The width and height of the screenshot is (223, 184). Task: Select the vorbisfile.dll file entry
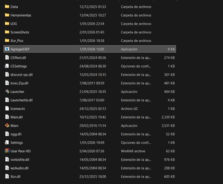20,160
